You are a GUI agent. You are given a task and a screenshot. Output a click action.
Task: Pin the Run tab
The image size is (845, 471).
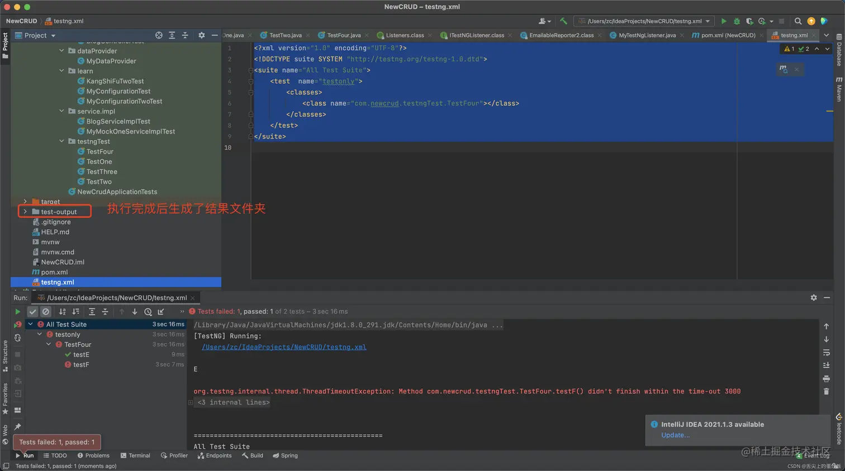coord(17,427)
